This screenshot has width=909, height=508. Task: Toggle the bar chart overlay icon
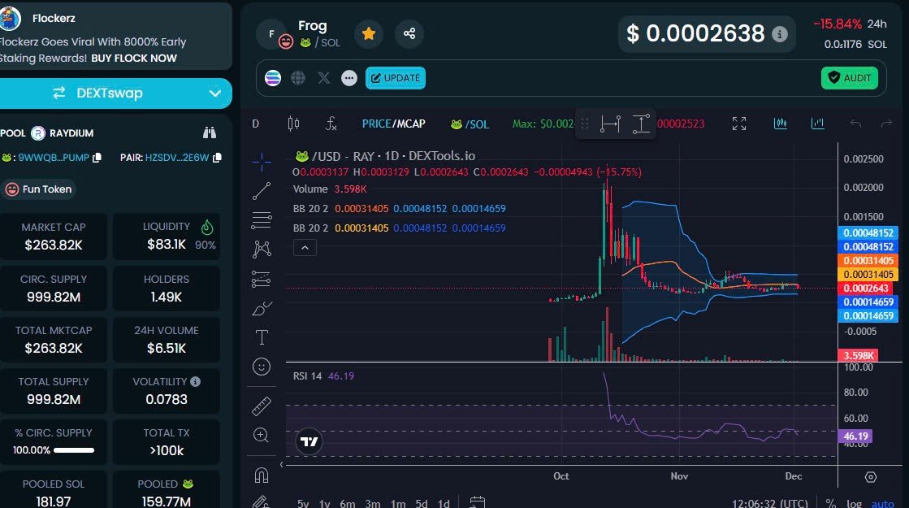817,124
